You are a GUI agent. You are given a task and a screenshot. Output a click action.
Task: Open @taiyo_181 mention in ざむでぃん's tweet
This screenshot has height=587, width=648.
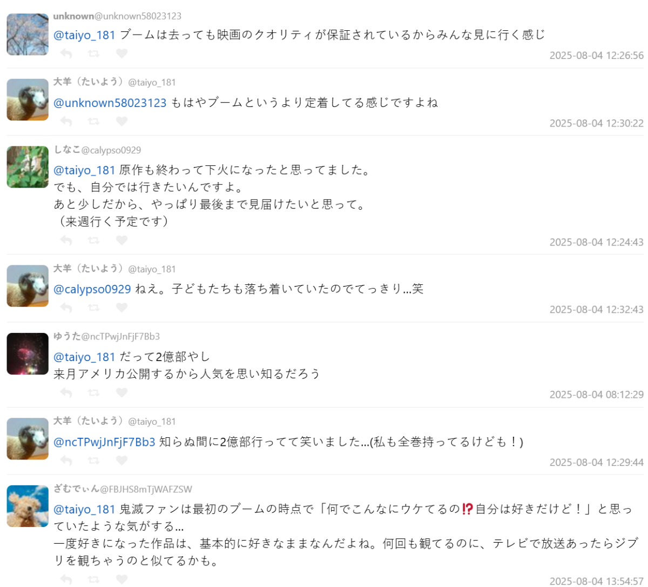(x=84, y=509)
